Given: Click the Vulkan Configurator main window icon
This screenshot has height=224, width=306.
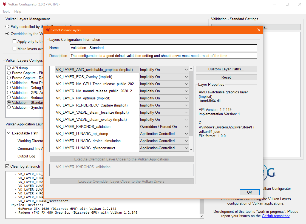Looking at the screenshot, I should click(x=4, y=4).
